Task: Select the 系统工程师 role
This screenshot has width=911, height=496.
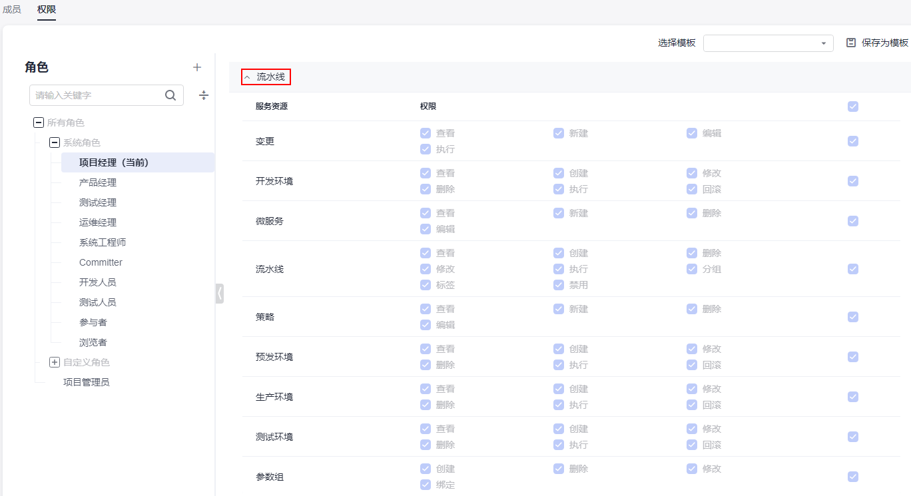Action: (103, 242)
